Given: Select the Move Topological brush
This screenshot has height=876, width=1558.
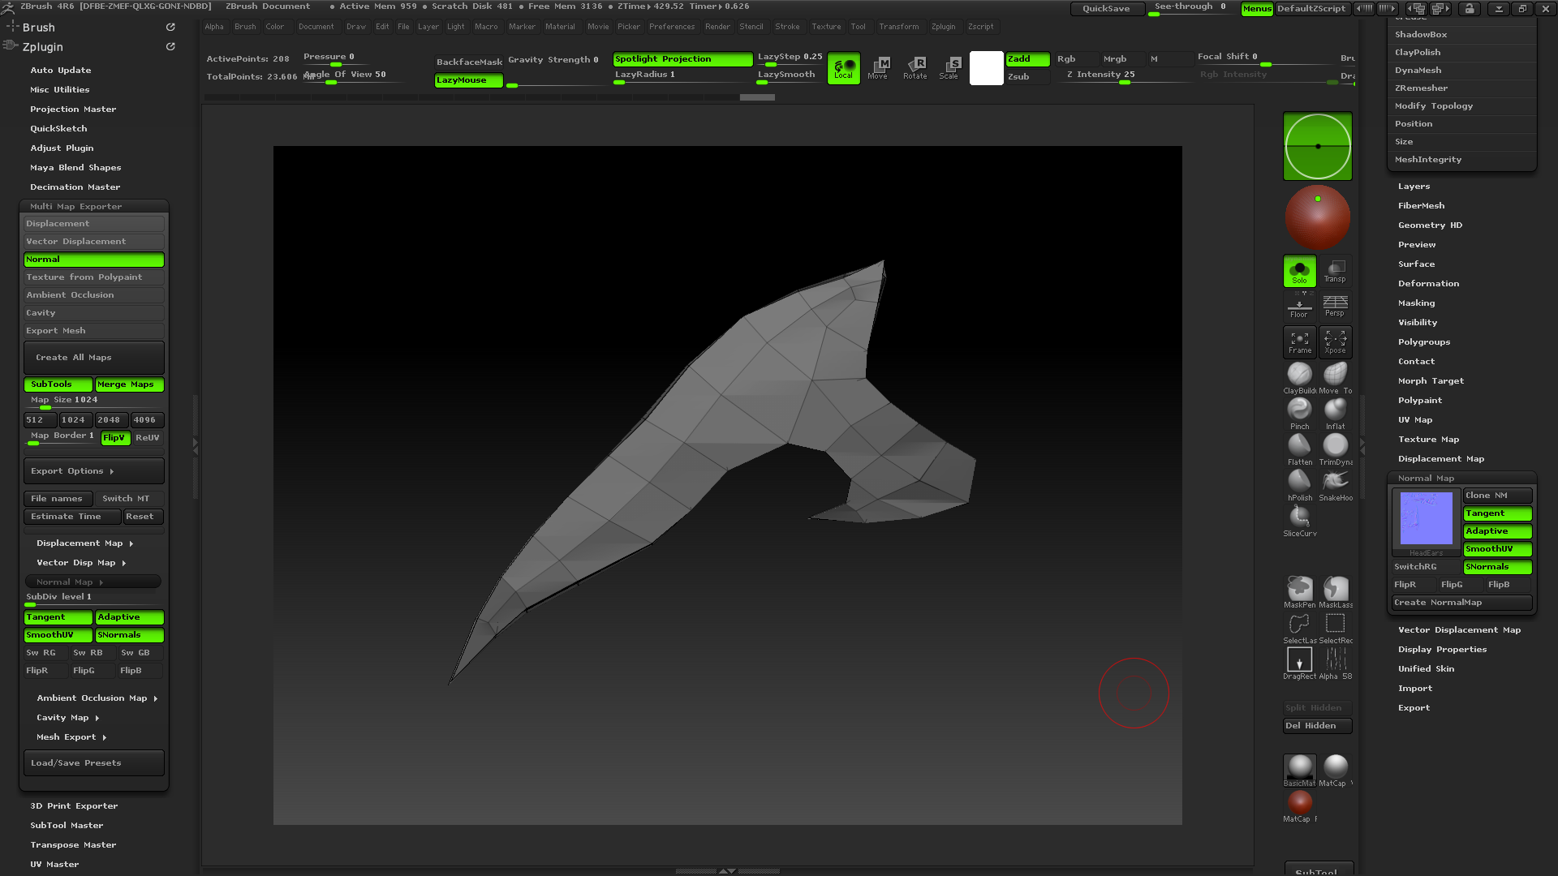Looking at the screenshot, I should [1335, 377].
